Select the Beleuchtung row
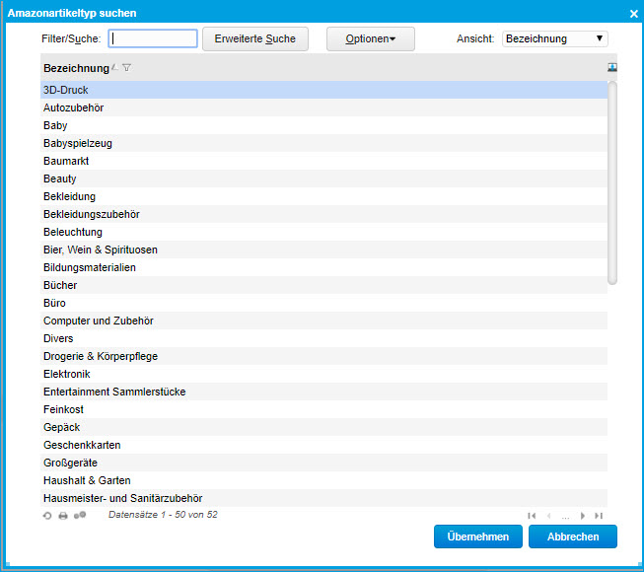Image resolution: width=644 pixels, height=572 pixels. pyautogui.click(x=323, y=232)
